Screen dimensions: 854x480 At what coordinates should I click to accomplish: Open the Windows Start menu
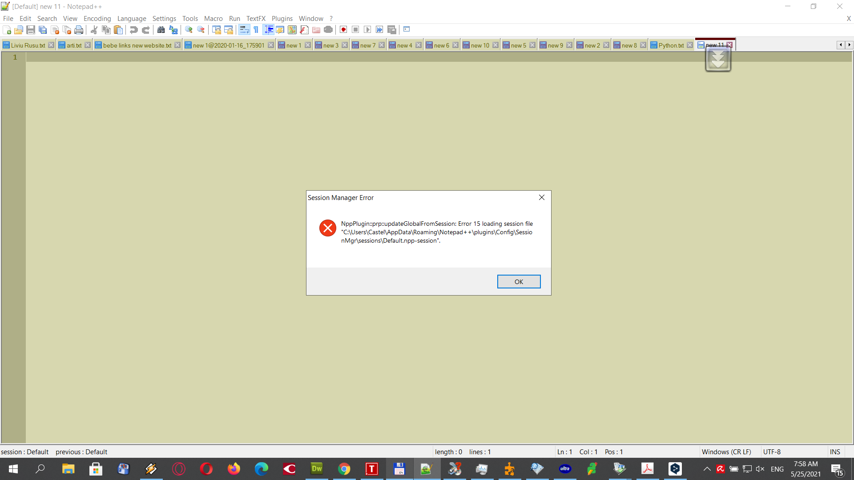click(x=13, y=469)
